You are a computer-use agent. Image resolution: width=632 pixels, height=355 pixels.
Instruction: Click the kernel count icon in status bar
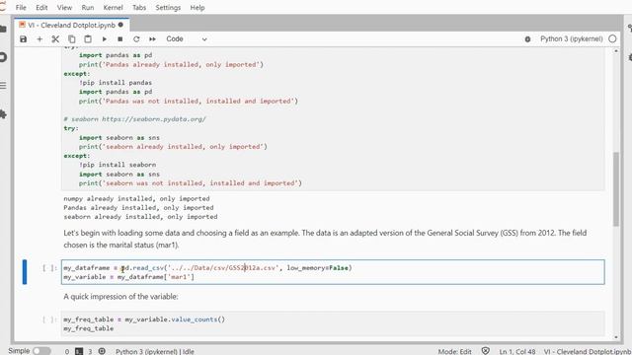(x=102, y=351)
